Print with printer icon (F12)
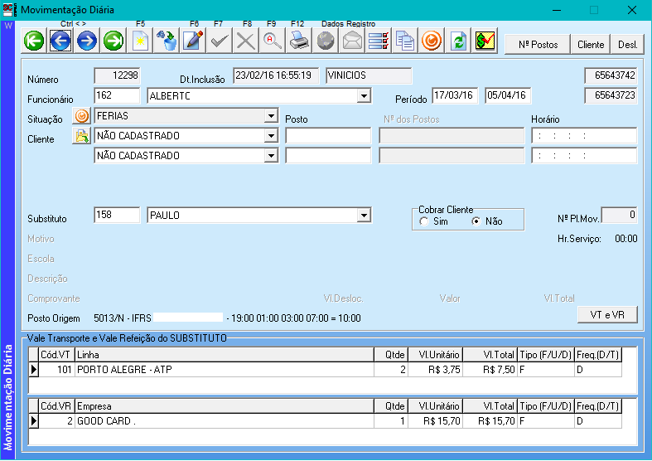Screen dimensions: 652x461 click(x=299, y=41)
